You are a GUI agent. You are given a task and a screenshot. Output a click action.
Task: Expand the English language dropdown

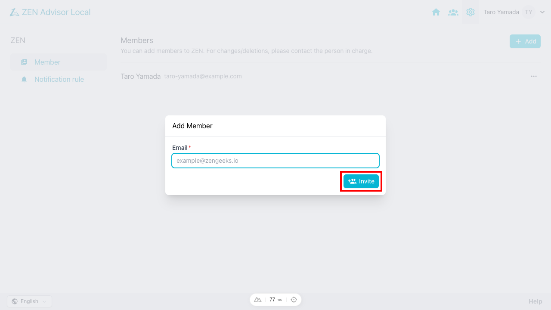point(29,301)
